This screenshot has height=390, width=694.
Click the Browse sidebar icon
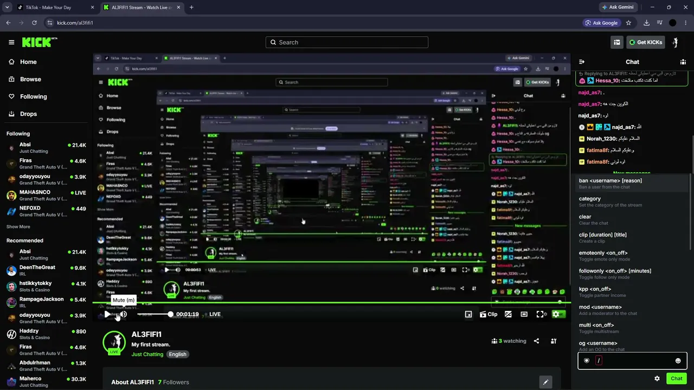point(11,79)
